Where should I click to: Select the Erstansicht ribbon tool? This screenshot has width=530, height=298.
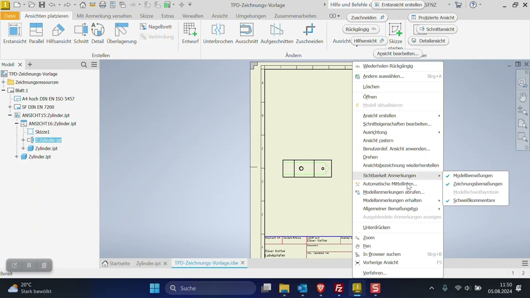[15, 34]
